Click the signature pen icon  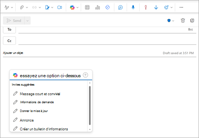click(47, 7)
